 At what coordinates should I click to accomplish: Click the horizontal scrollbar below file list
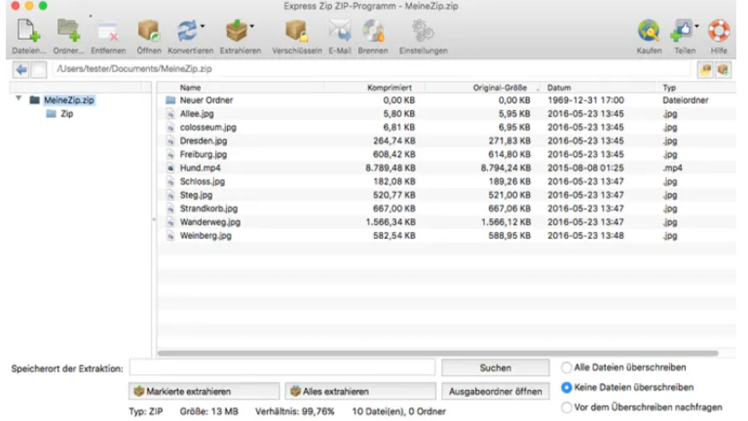438,354
